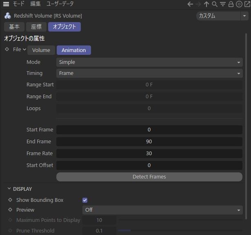Click the Loops value field

149,108
